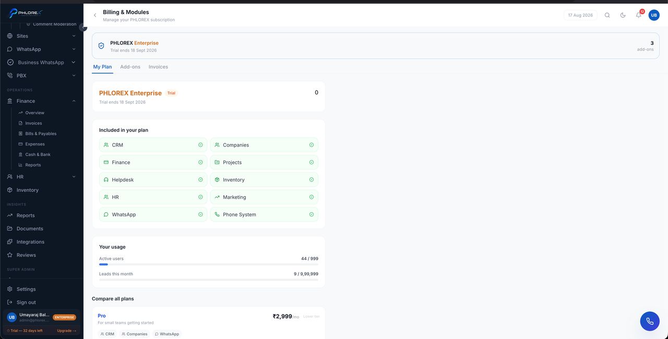Image resolution: width=668 pixels, height=339 pixels.
Task: Click the card icon on the Finance module
Action: 106,162
